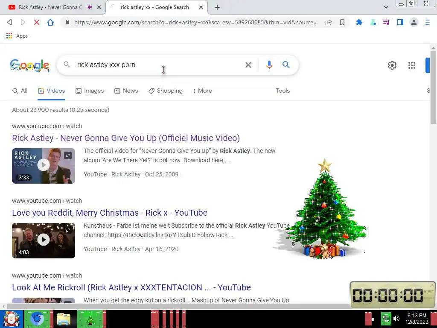Toggle the browser side panel

point(400,22)
